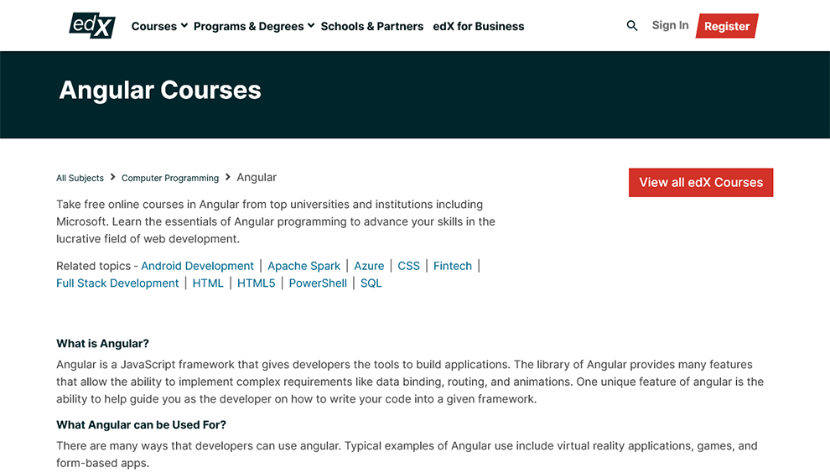Expand the Programs & Degrees dropdown
This screenshot has width=830, height=473.
pyautogui.click(x=254, y=26)
